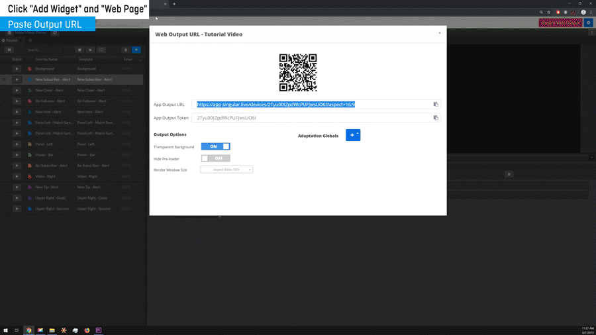Play the Background overlay
Screen dimensions: 596x335
coord(17,69)
